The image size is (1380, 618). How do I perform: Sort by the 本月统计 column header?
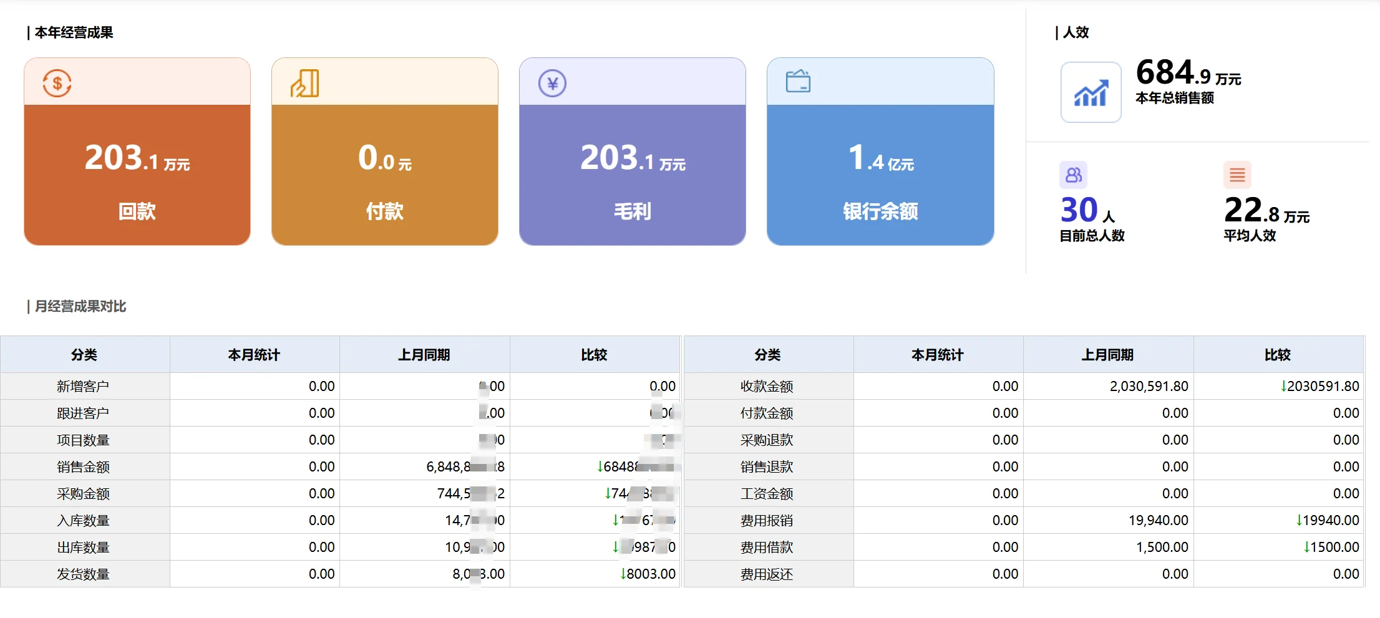(x=254, y=354)
